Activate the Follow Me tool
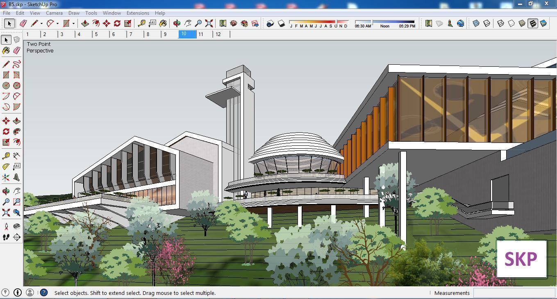This screenshot has width=557, height=299. [x=16, y=131]
